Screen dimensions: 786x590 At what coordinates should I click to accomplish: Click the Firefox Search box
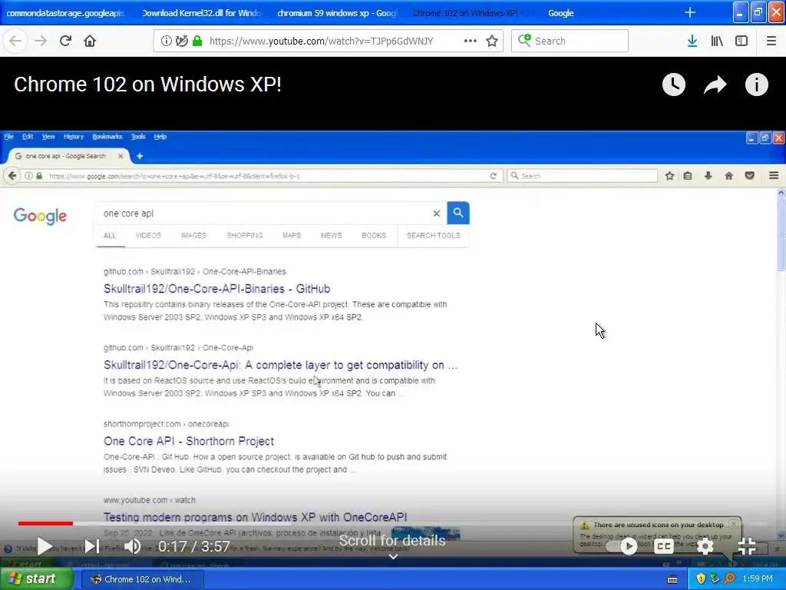(x=570, y=41)
